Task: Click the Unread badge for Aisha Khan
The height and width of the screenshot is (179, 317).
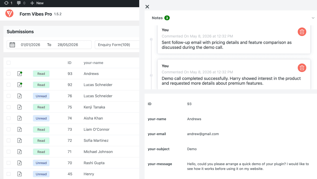Action: (41, 118)
